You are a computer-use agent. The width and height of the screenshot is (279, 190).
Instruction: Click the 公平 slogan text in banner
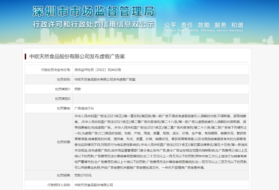point(170,25)
